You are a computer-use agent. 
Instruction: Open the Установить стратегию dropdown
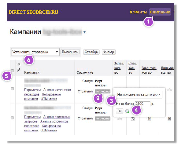click(x=35, y=52)
